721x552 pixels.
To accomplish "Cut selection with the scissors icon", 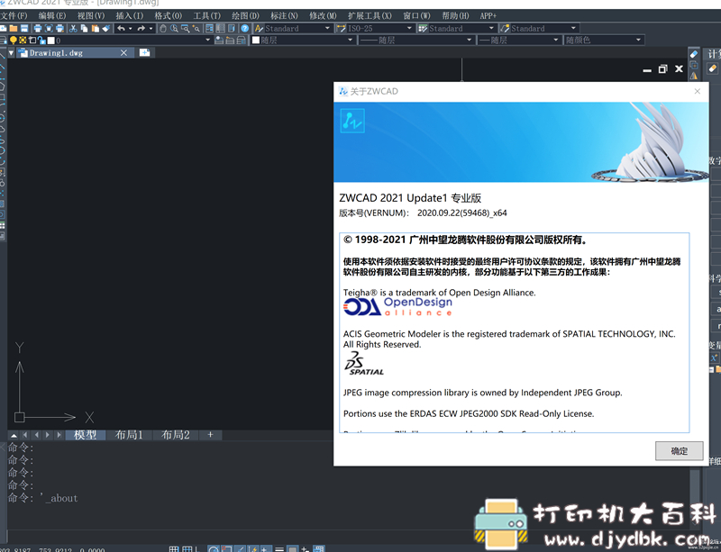I will [73, 29].
